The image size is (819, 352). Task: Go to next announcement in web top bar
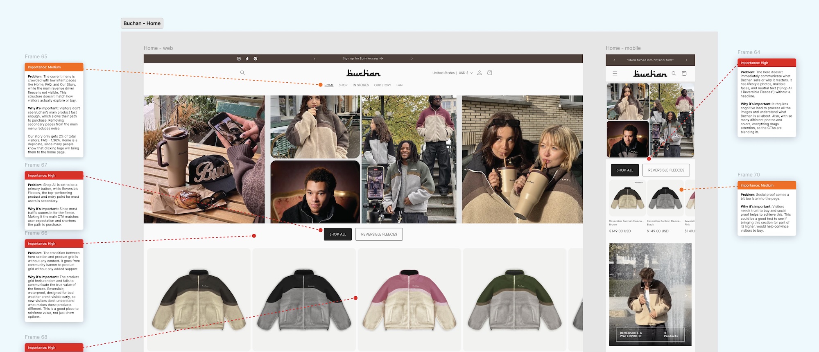[412, 59]
